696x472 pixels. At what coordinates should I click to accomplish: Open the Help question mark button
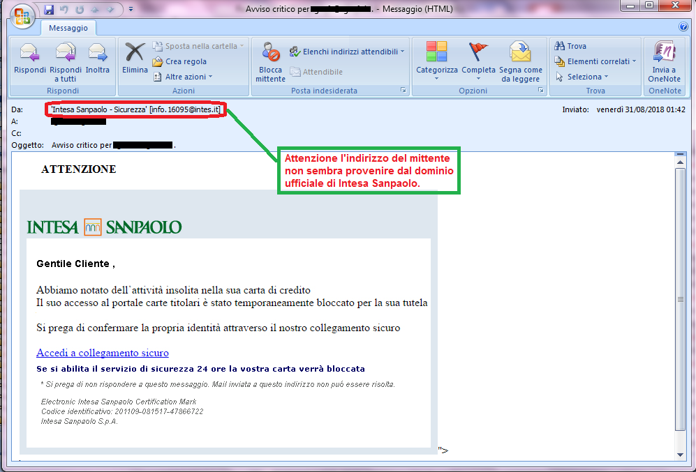point(683,26)
